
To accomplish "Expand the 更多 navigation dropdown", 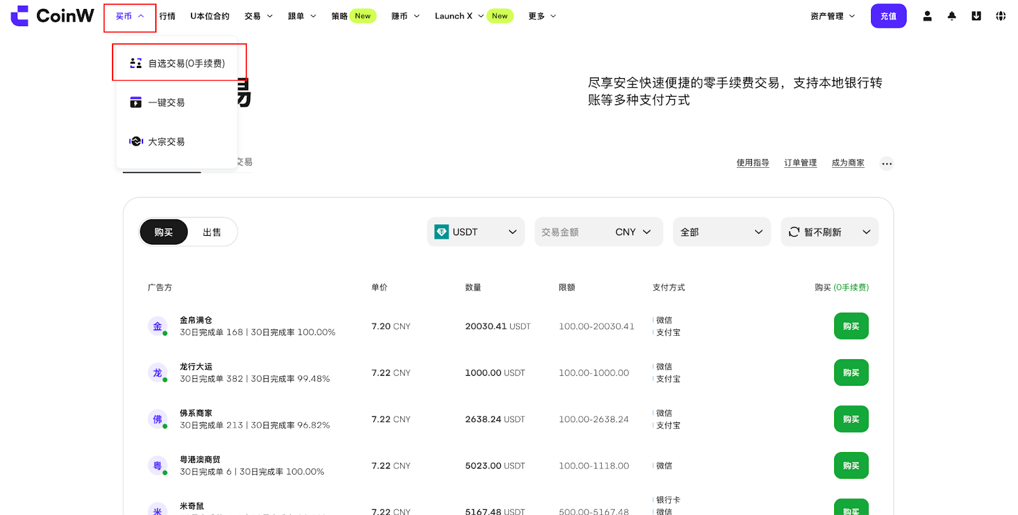I will point(542,17).
